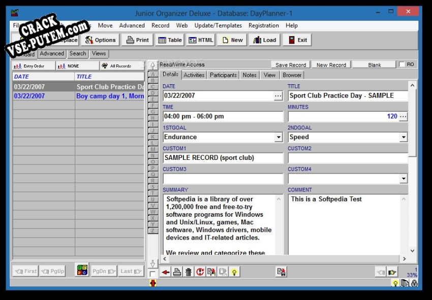Expand the 1STGOAL Endurance dropdown
The height and width of the screenshot is (300, 432).
(x=278, y=137)
